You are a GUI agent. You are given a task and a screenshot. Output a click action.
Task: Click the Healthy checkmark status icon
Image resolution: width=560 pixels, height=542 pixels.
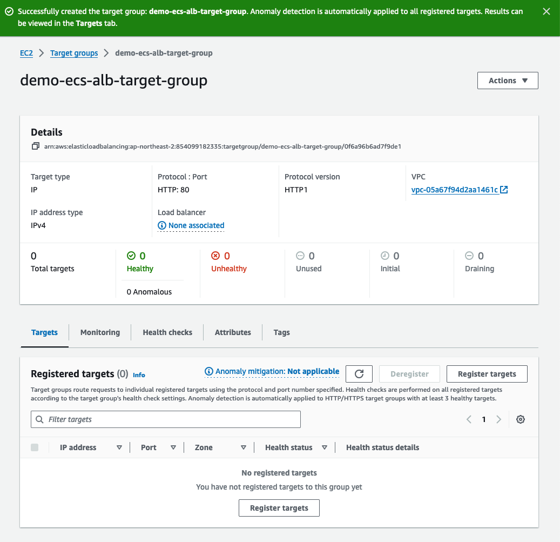[131, 256]
